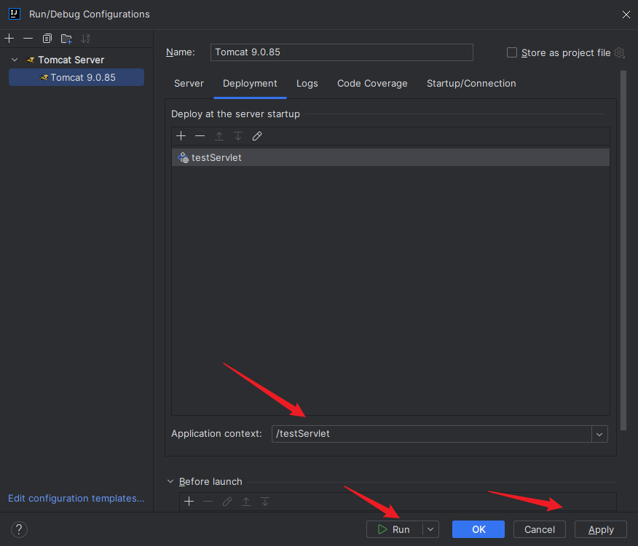
Task: Open help with question mark icon
Action: tap(19, 530)
